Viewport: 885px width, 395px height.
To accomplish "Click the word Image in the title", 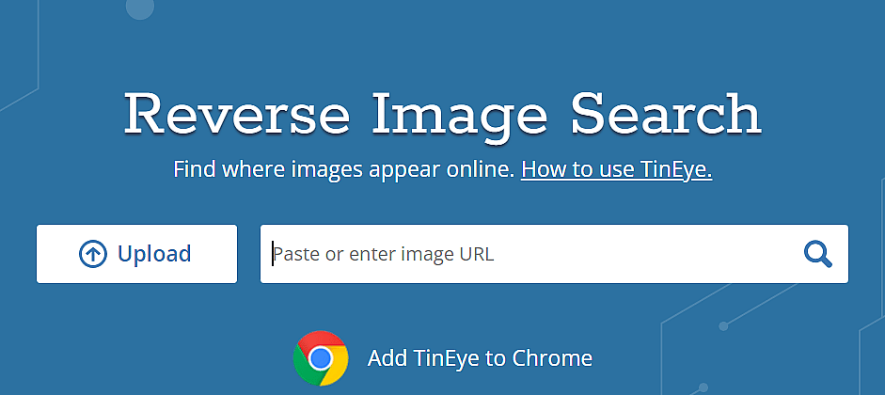I will pos(460,116).
